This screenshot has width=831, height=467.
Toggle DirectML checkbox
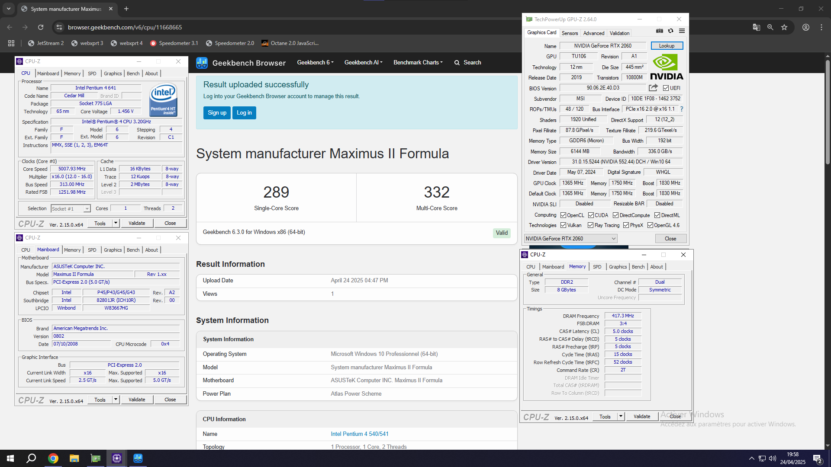(x=657, y=215)
